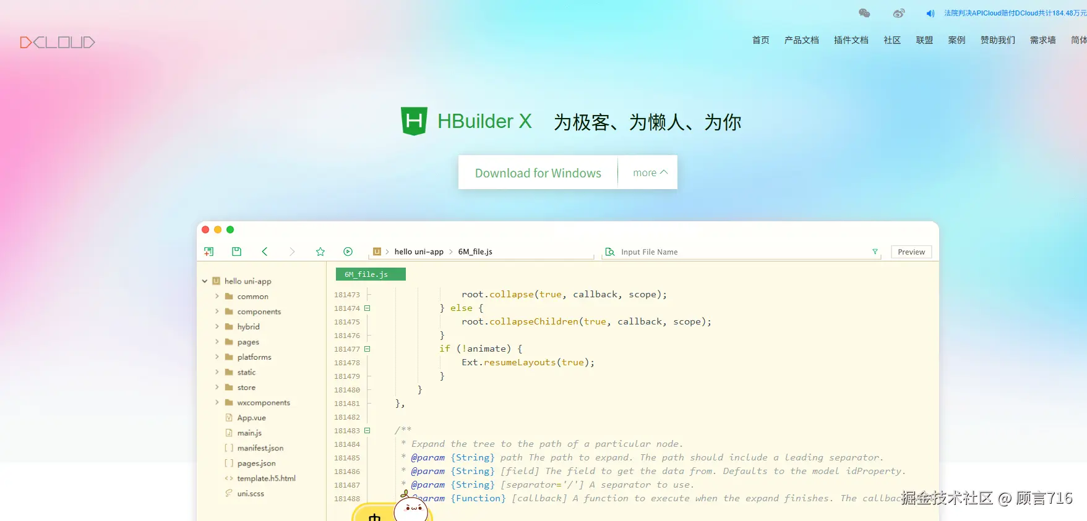Expand the wxcomponents folder chevron
Screen dimensions: 1087x521
(217, 402)
